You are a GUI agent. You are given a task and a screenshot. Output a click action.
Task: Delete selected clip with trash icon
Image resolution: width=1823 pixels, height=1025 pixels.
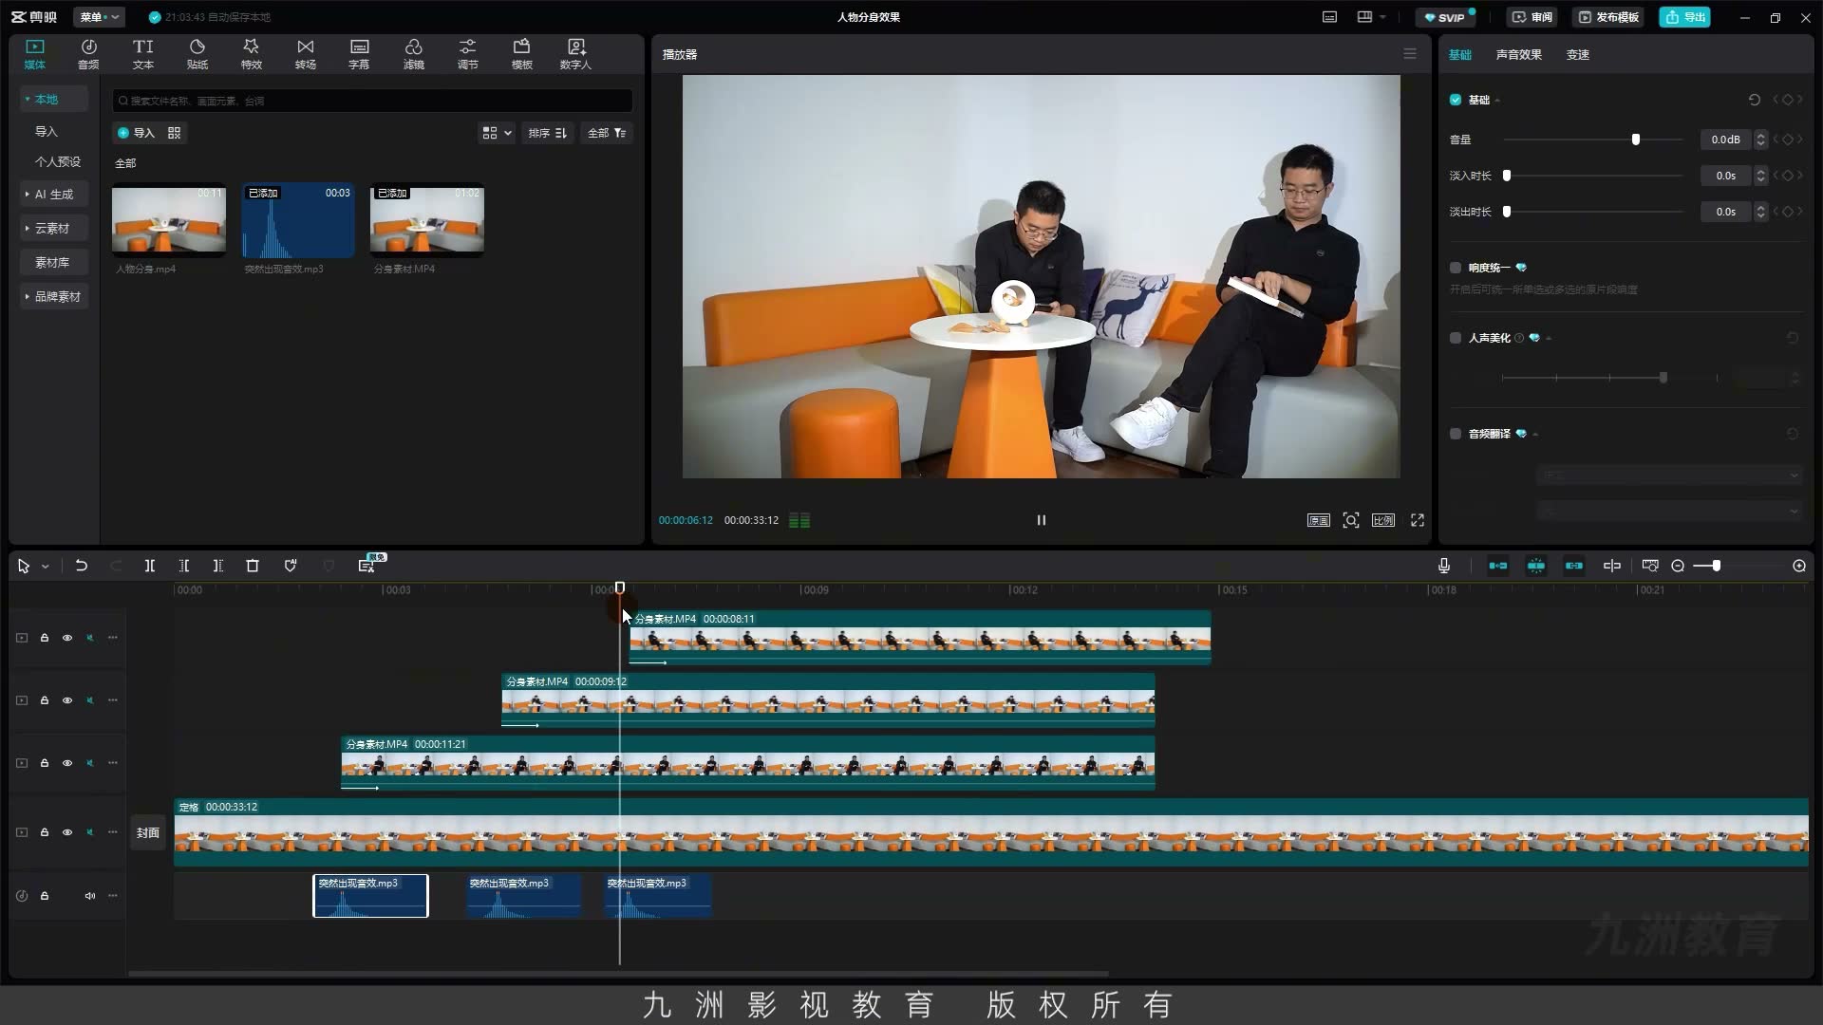[x=253, y=566]
